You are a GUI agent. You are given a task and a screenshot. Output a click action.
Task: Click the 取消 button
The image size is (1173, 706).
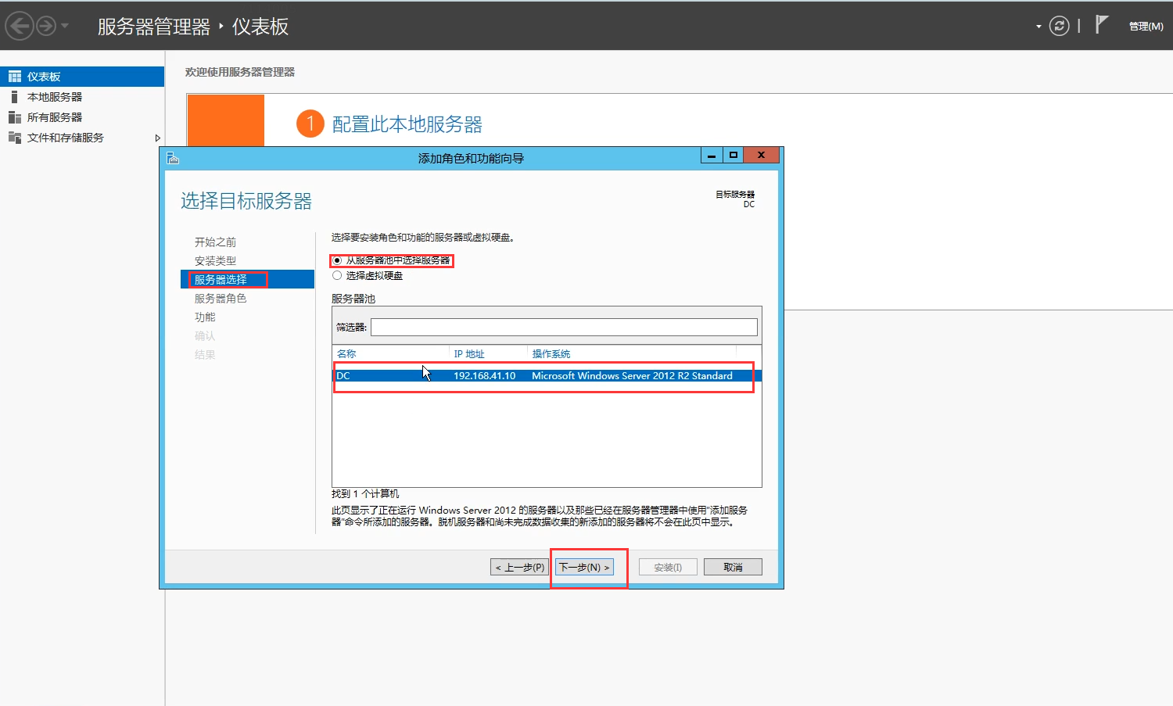(x=733, y=567)
